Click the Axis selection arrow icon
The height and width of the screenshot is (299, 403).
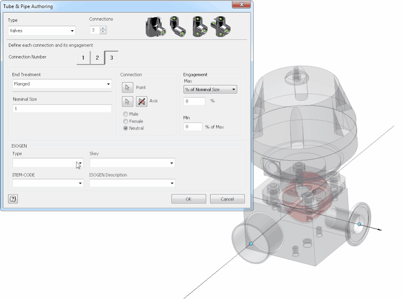tap(127, 101)
